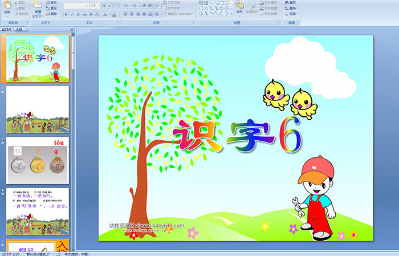Viewport: 399px width, 256px height.
Task: Select the text box shape in the gallery
Action: tap(201, 3)
